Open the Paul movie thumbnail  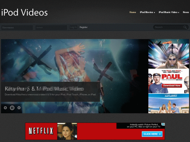[169, 81]
